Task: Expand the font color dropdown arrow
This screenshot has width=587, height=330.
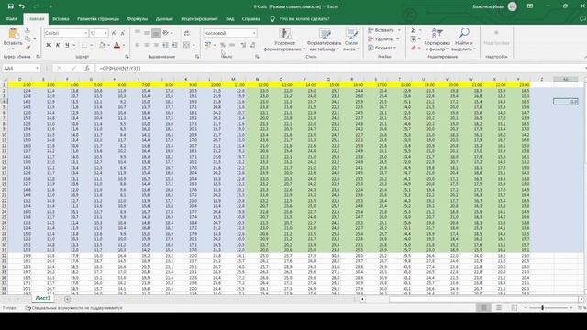Action: [124, 45]
